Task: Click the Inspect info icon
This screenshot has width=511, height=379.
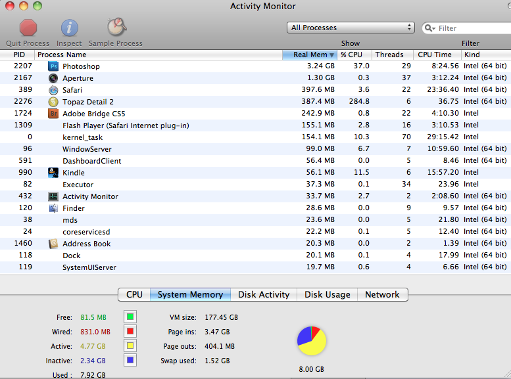Action: [x=70, y=28]
